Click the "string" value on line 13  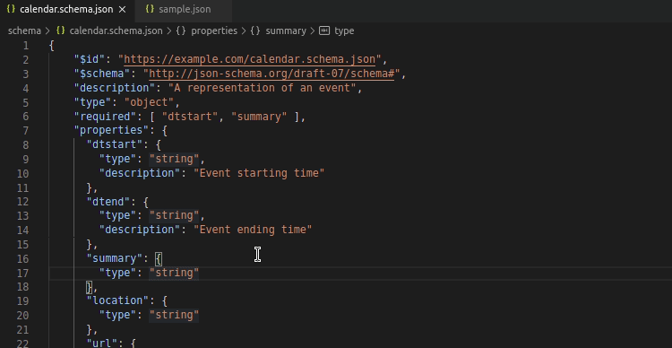174,215
